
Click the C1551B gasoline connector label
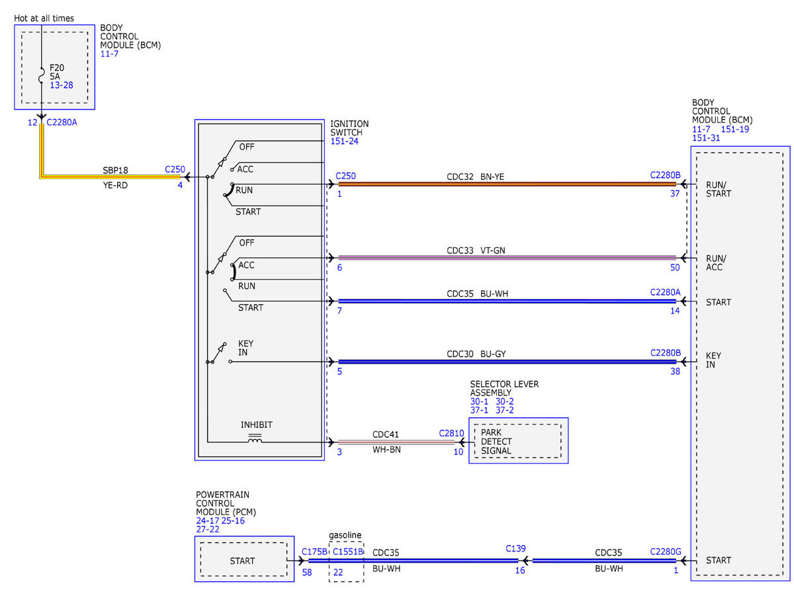point(348,551)
